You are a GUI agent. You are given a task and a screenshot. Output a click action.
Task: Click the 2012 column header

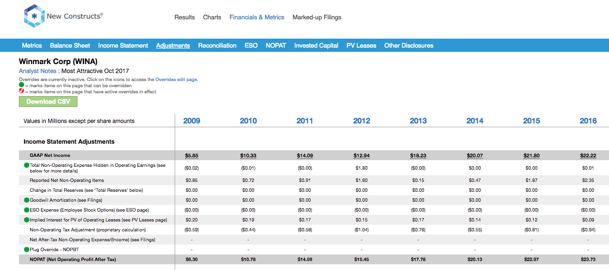[x=362, y=121]
